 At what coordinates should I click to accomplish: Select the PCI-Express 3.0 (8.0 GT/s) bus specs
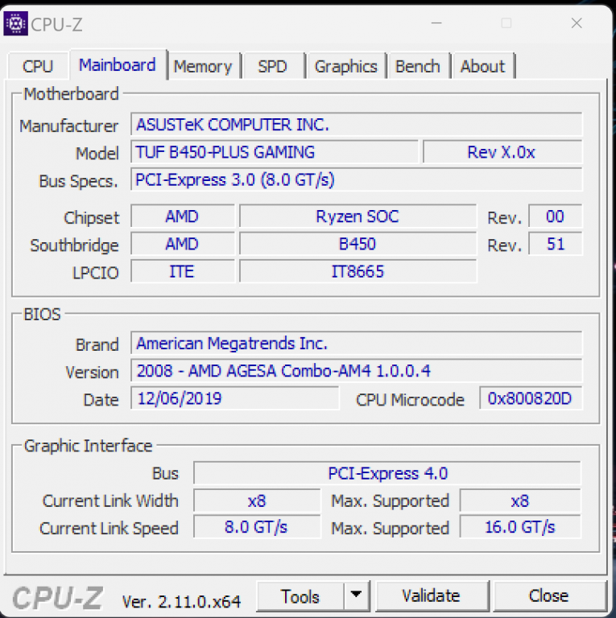[356, 179]
